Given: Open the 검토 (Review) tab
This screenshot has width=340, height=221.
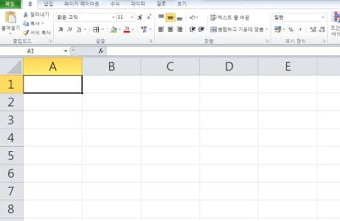Looking at the screenshot, I should tap(161, 4).
